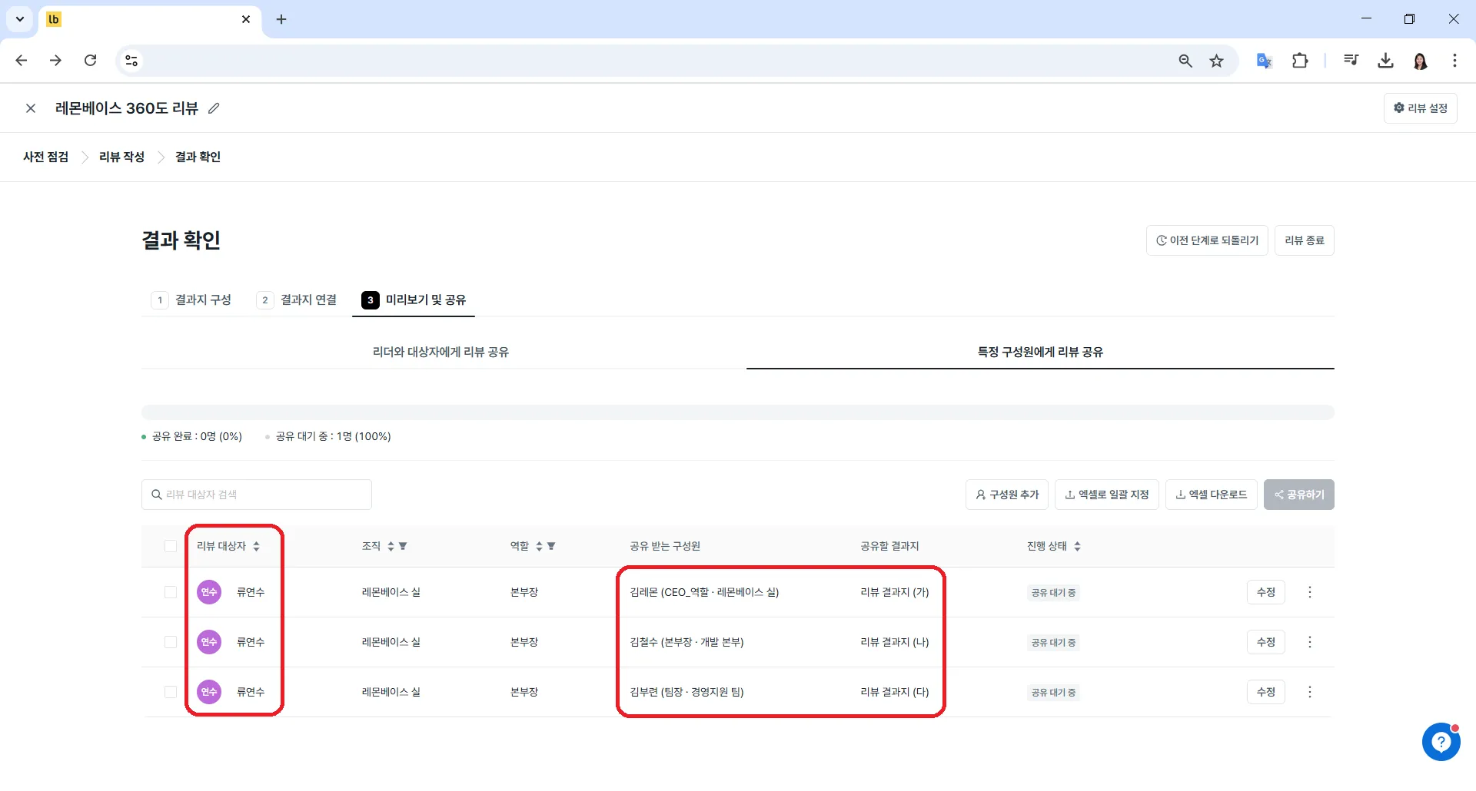
Task: Open browser downloads icon
Action: click(1385, 61)
